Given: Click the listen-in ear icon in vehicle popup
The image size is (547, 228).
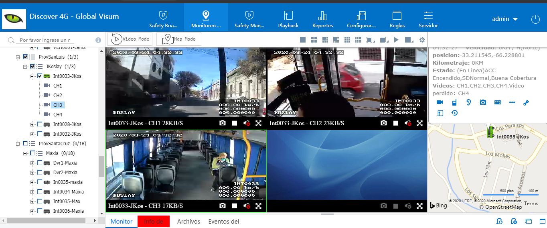Looking at the screenshot, I should (468, 102).
